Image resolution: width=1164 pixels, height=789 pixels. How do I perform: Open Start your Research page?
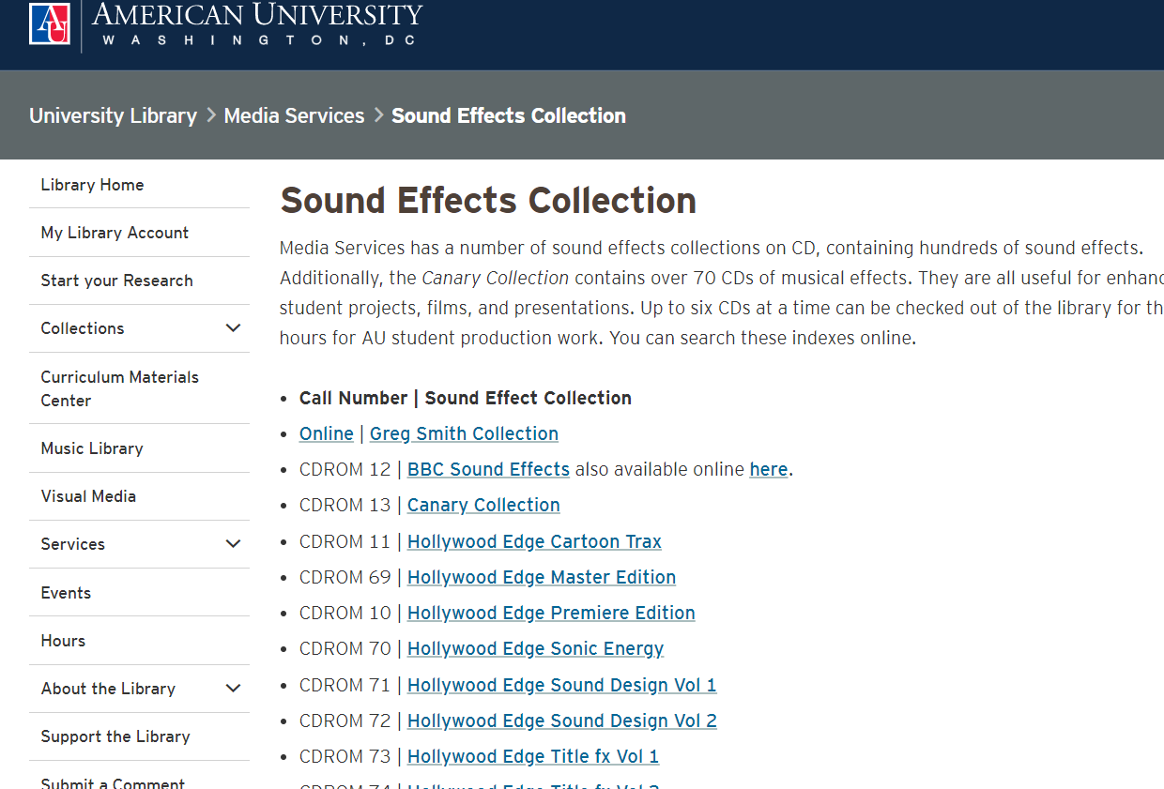[x=116, y=281]
